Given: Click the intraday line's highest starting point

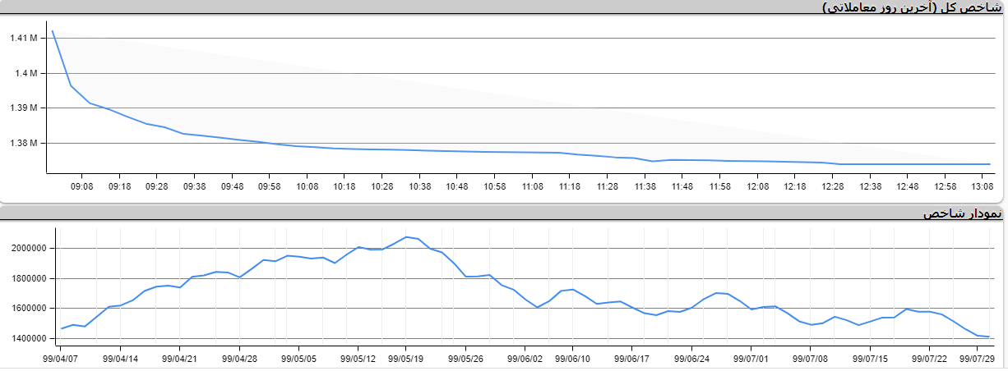Looking at the screenshot, I should (x=53, y=31).
